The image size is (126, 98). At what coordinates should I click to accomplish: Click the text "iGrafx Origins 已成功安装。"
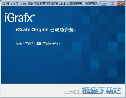point(46,30)
